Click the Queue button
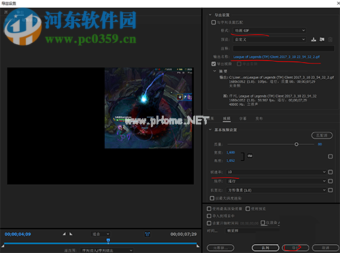 tap(265, 248)
